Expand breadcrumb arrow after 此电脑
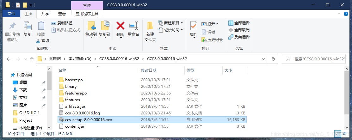This screenshot has height=140, width=352. point(65,59)
